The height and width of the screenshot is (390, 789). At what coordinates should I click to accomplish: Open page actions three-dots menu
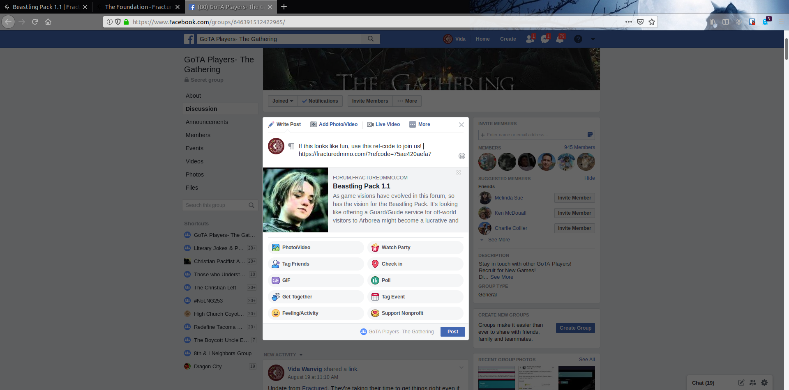(x=629, y=22)
